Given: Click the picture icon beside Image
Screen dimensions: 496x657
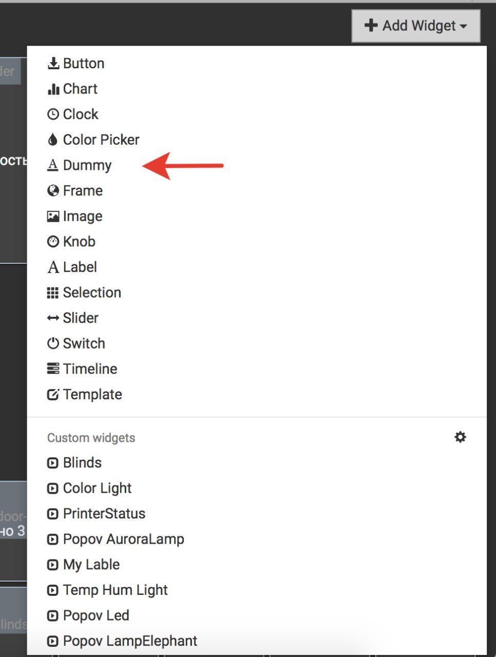Looking at the screenshot, I should pos(53,216).
